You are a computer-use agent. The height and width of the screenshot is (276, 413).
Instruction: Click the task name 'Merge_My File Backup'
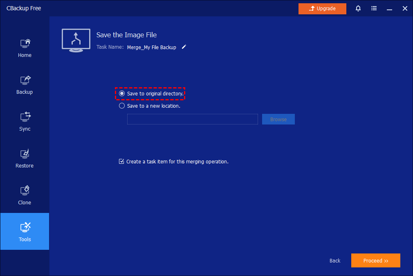click(x=151, y=47)
